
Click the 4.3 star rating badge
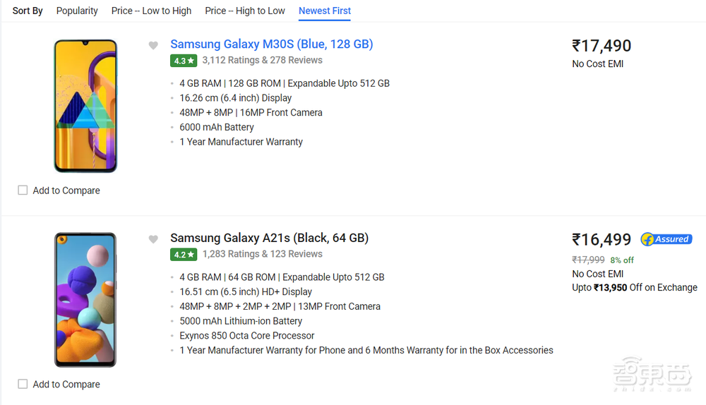[x=184, y=61]
